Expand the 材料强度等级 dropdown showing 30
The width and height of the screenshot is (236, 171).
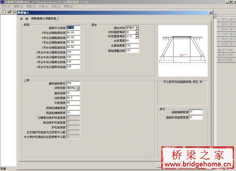coord(137,32)
